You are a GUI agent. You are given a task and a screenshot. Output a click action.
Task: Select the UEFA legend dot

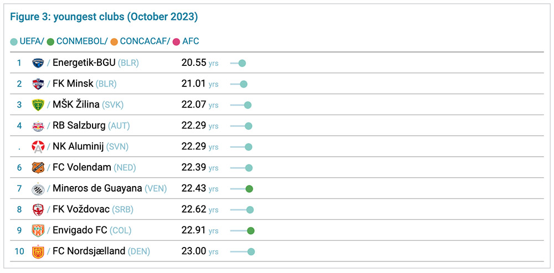(14, 42)
